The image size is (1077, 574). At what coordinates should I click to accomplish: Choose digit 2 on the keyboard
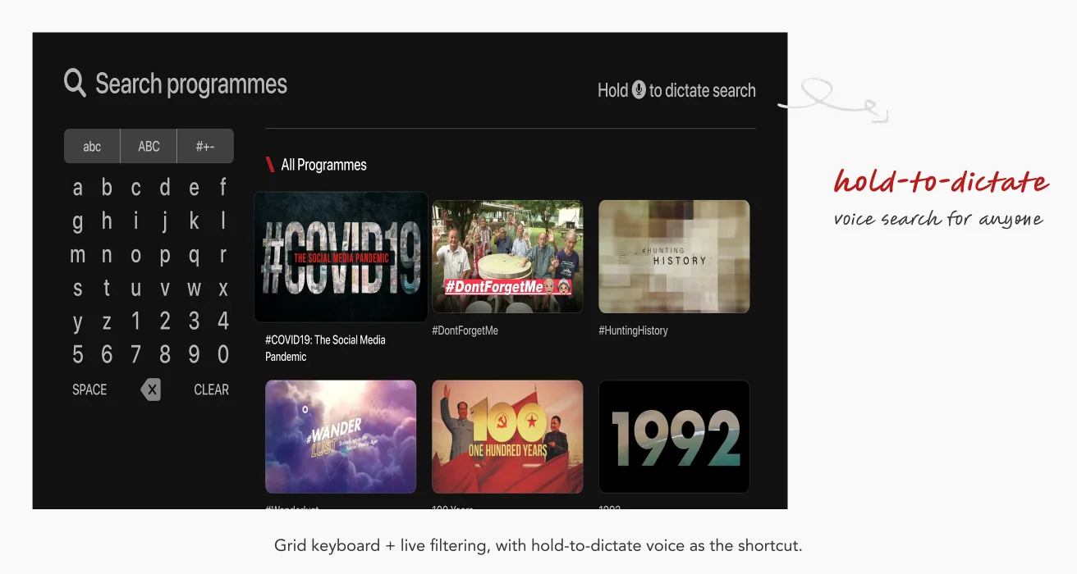[x=165, y=321]
